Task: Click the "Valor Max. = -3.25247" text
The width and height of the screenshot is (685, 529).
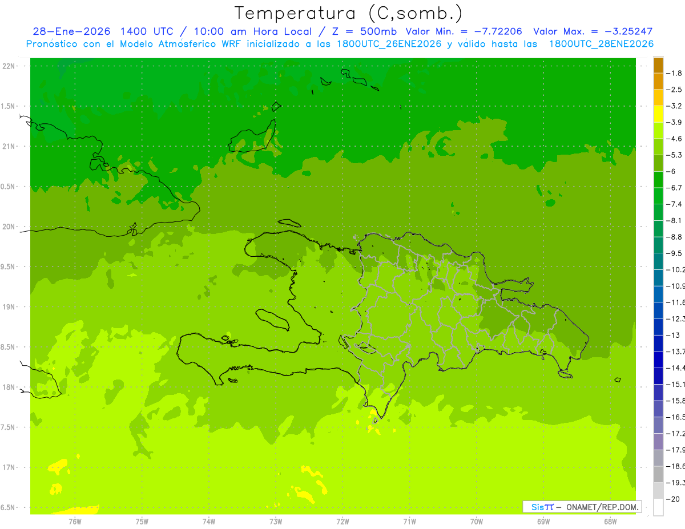Action: 593,32
